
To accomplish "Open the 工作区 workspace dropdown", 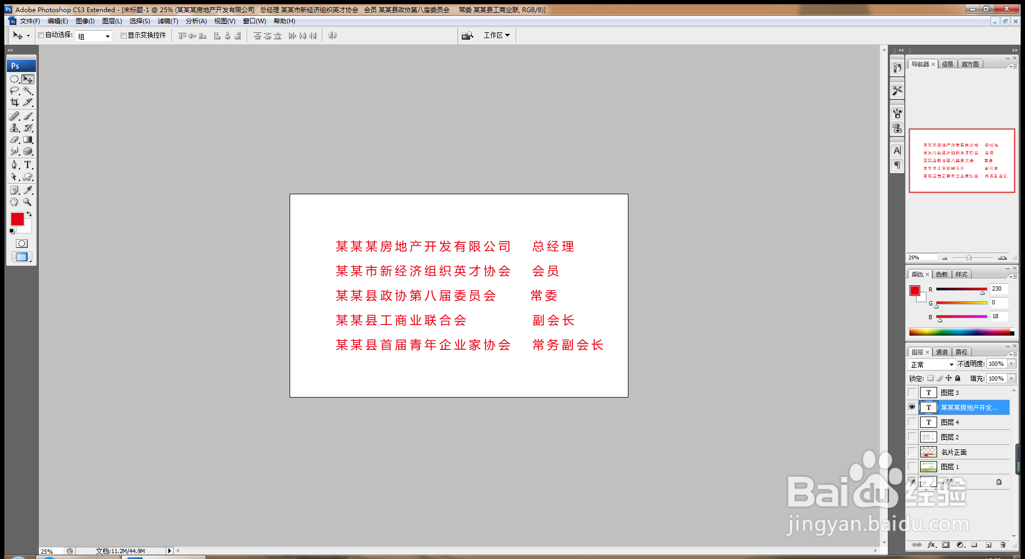I will click(x=497, y=35).
